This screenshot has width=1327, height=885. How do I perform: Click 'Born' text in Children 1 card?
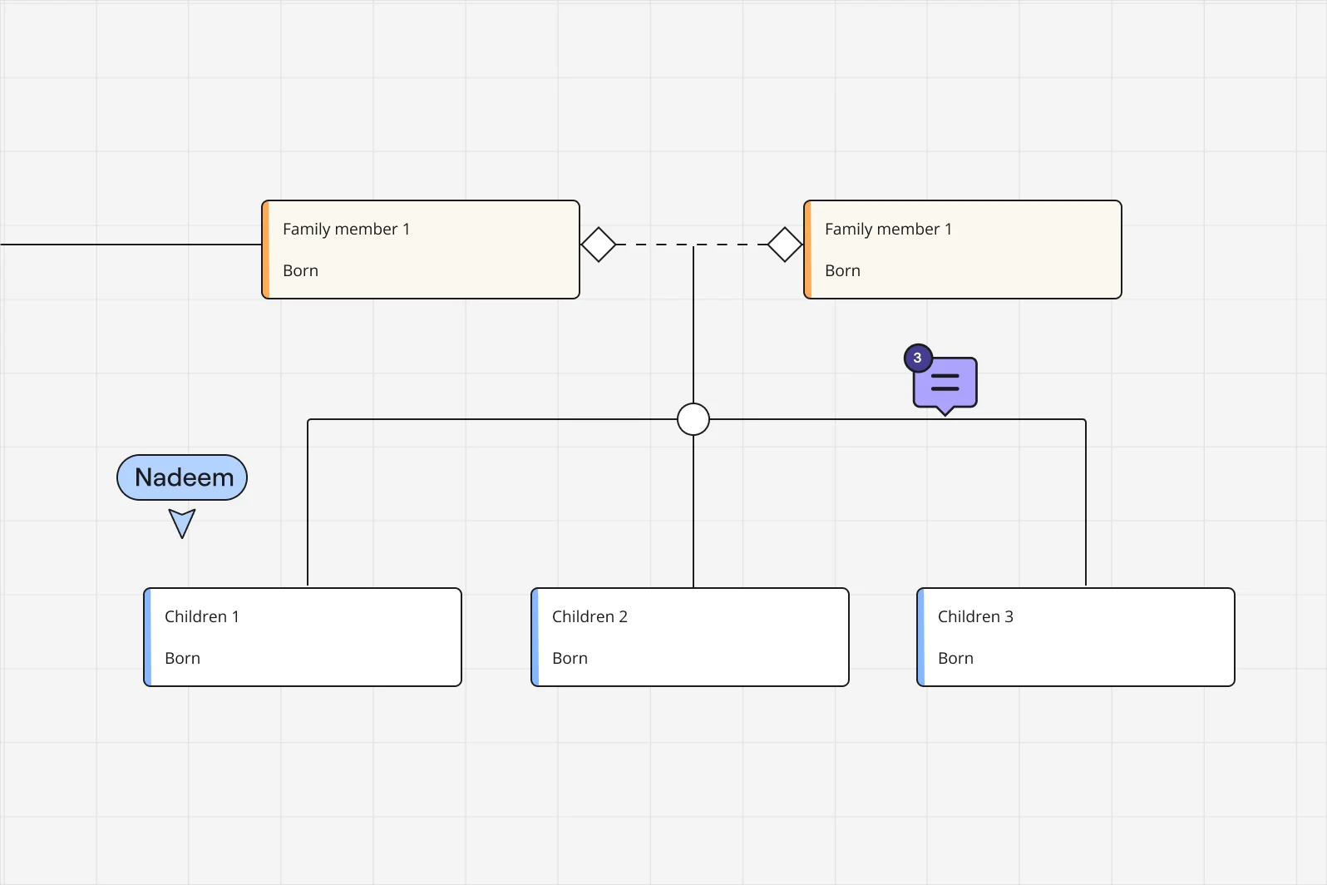coord(182,658)
